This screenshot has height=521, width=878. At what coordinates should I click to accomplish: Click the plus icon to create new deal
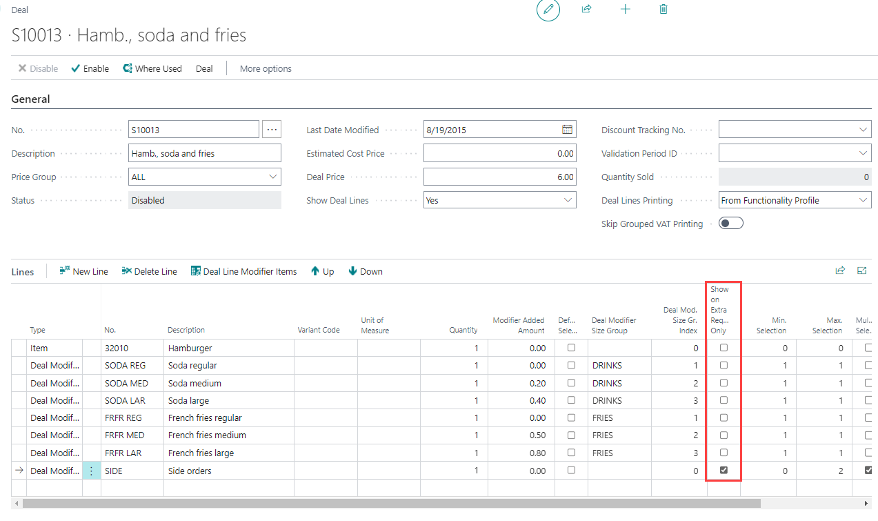coord(625,10)
